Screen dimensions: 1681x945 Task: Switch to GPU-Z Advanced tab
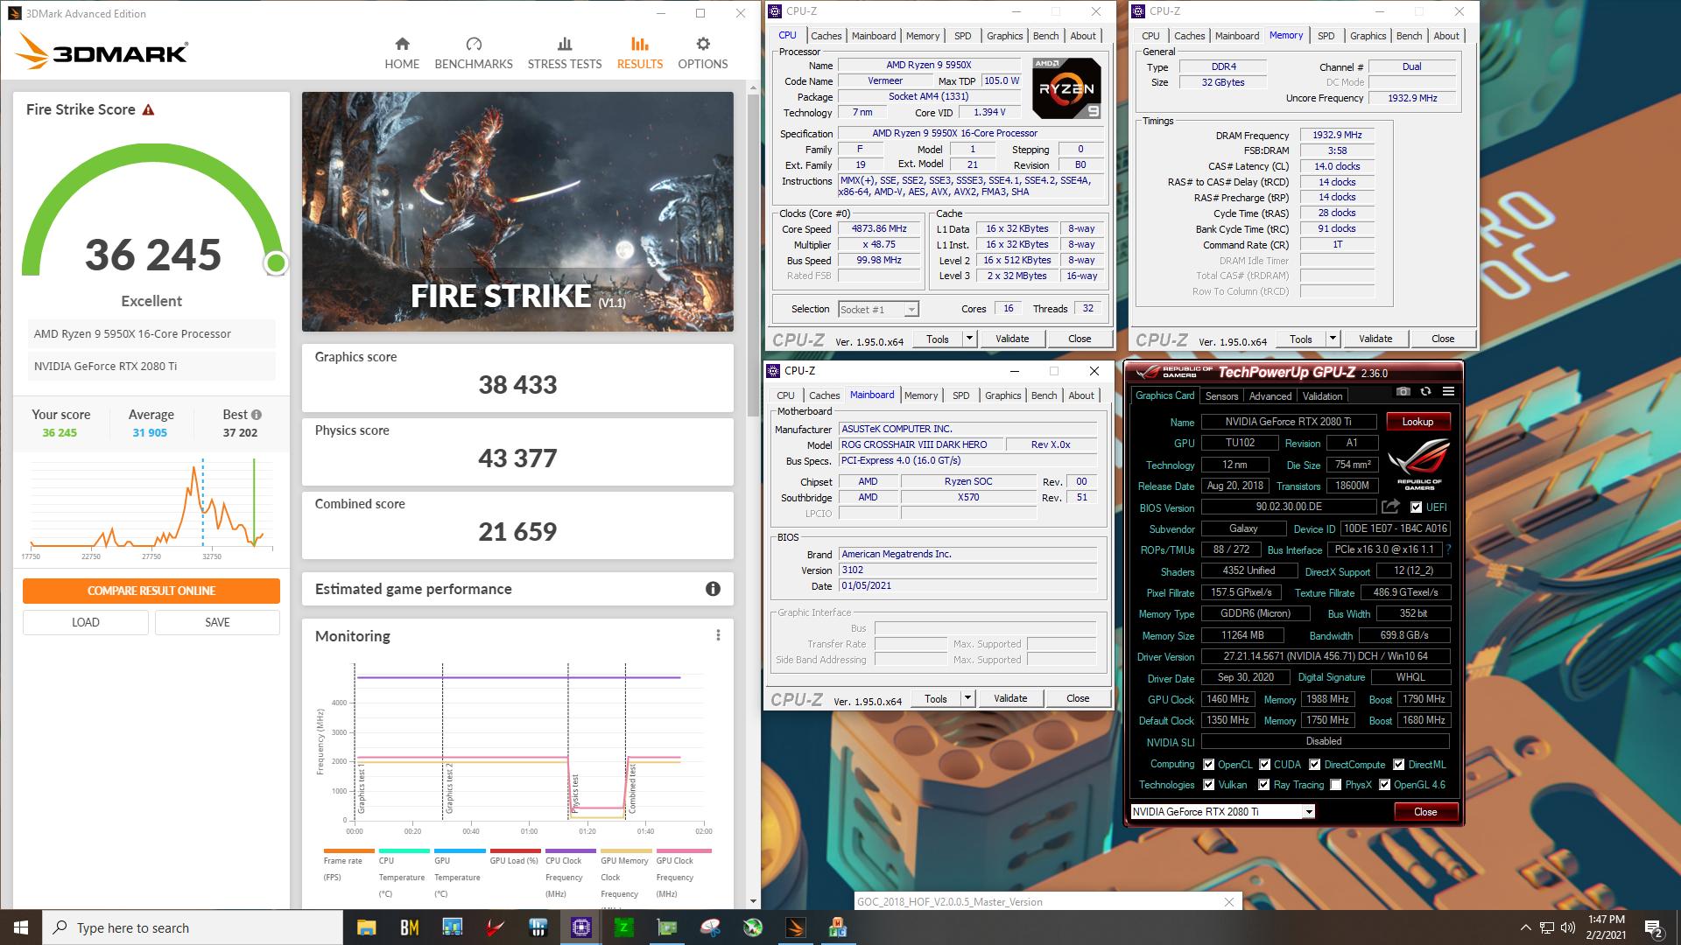pos(1270,396)
